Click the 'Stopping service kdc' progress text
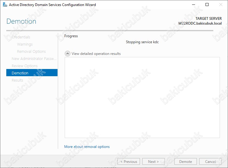This screenshot has height=168, width=228. coord(142,42)
